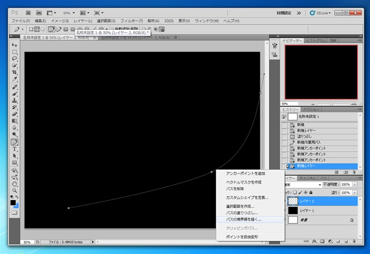Open the Arrange Documents dropdown
This screenshot has height=254, width=370.
point(84,13)
